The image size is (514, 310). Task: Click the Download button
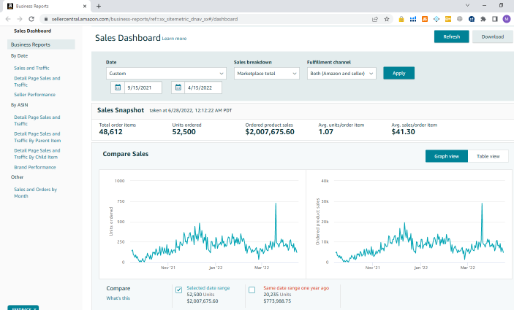tap(492, 36)
